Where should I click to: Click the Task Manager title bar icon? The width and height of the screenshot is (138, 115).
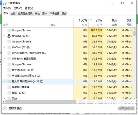[5, 3]
